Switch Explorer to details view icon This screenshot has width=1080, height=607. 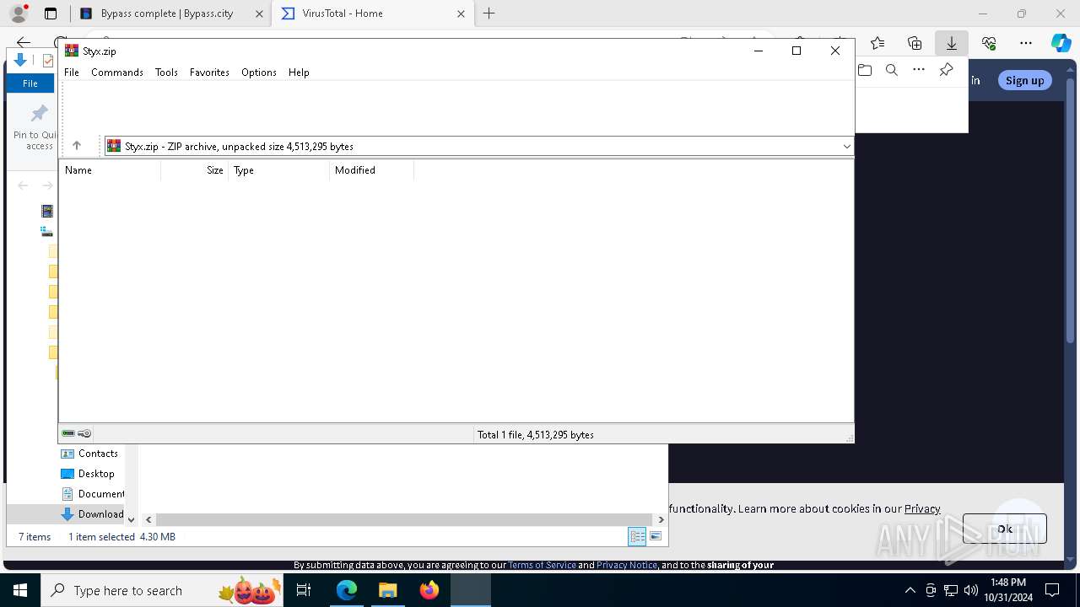637,536
